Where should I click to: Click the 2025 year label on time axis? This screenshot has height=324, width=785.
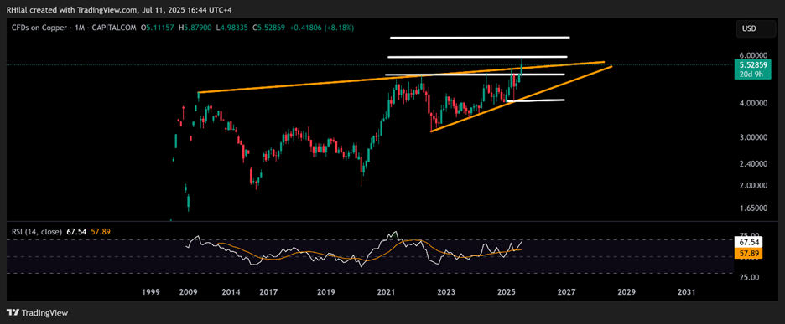(507, 291)
